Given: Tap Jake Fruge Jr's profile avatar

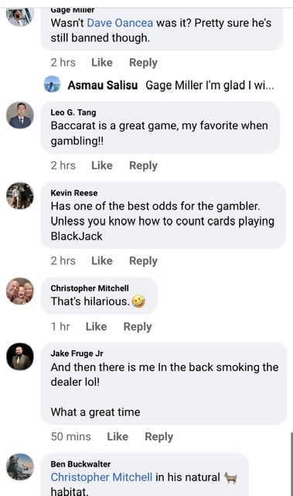Looking at the screenshot, I should (20, 356).
